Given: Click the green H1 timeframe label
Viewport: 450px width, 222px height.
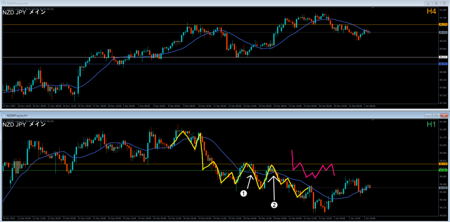Looking at the screenshot, I should [432, 124].
